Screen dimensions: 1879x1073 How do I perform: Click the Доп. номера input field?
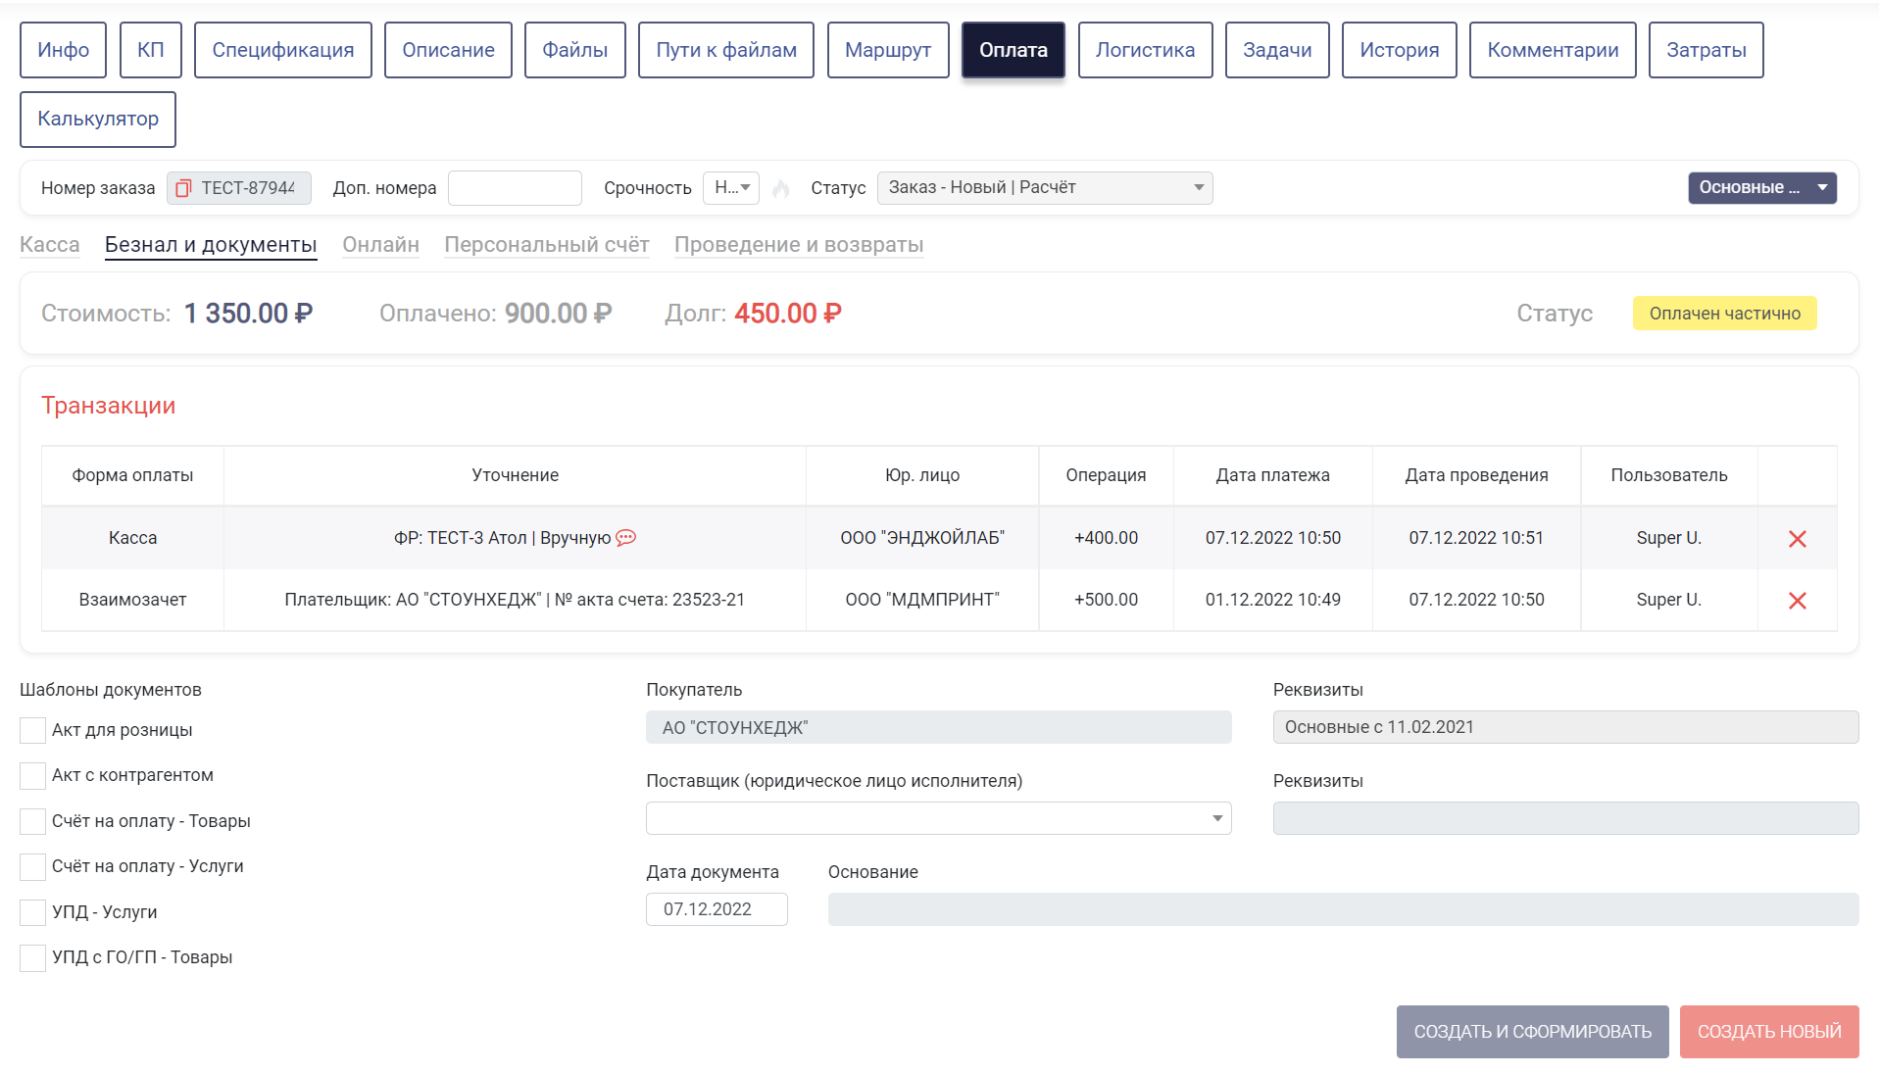click(x=515, y=188)
